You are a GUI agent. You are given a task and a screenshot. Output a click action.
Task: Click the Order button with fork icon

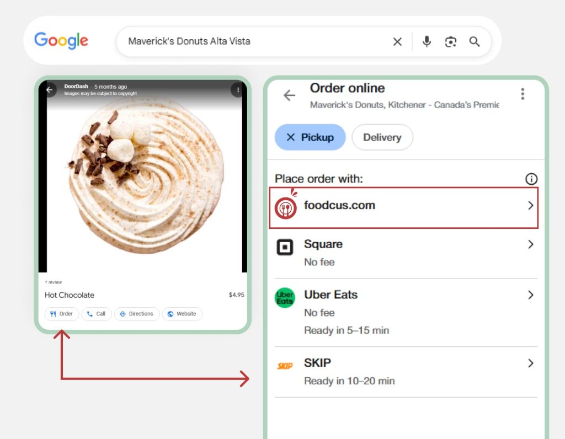(x=61, y=314)
